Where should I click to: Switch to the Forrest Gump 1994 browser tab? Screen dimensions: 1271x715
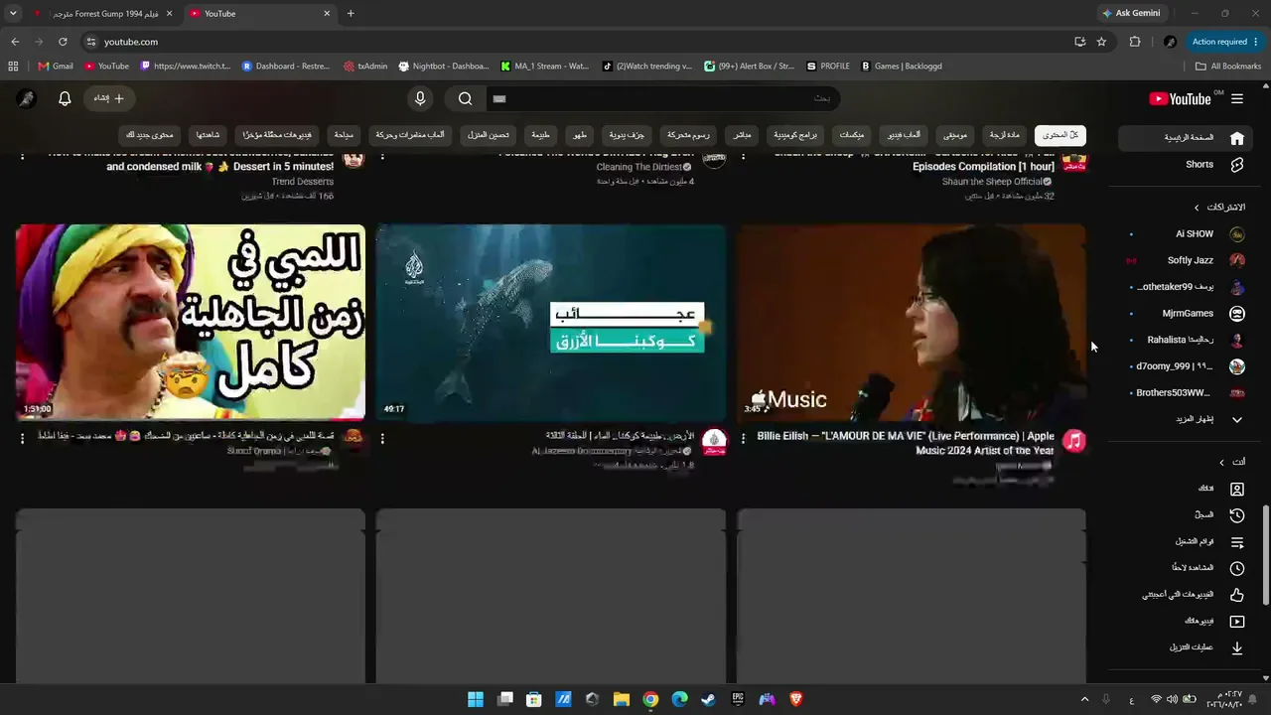[102, 14]
